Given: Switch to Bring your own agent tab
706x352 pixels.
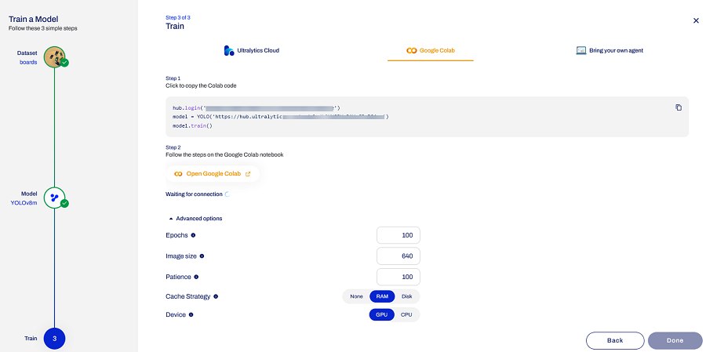Looking at the screenshot, I should [610, 50].
